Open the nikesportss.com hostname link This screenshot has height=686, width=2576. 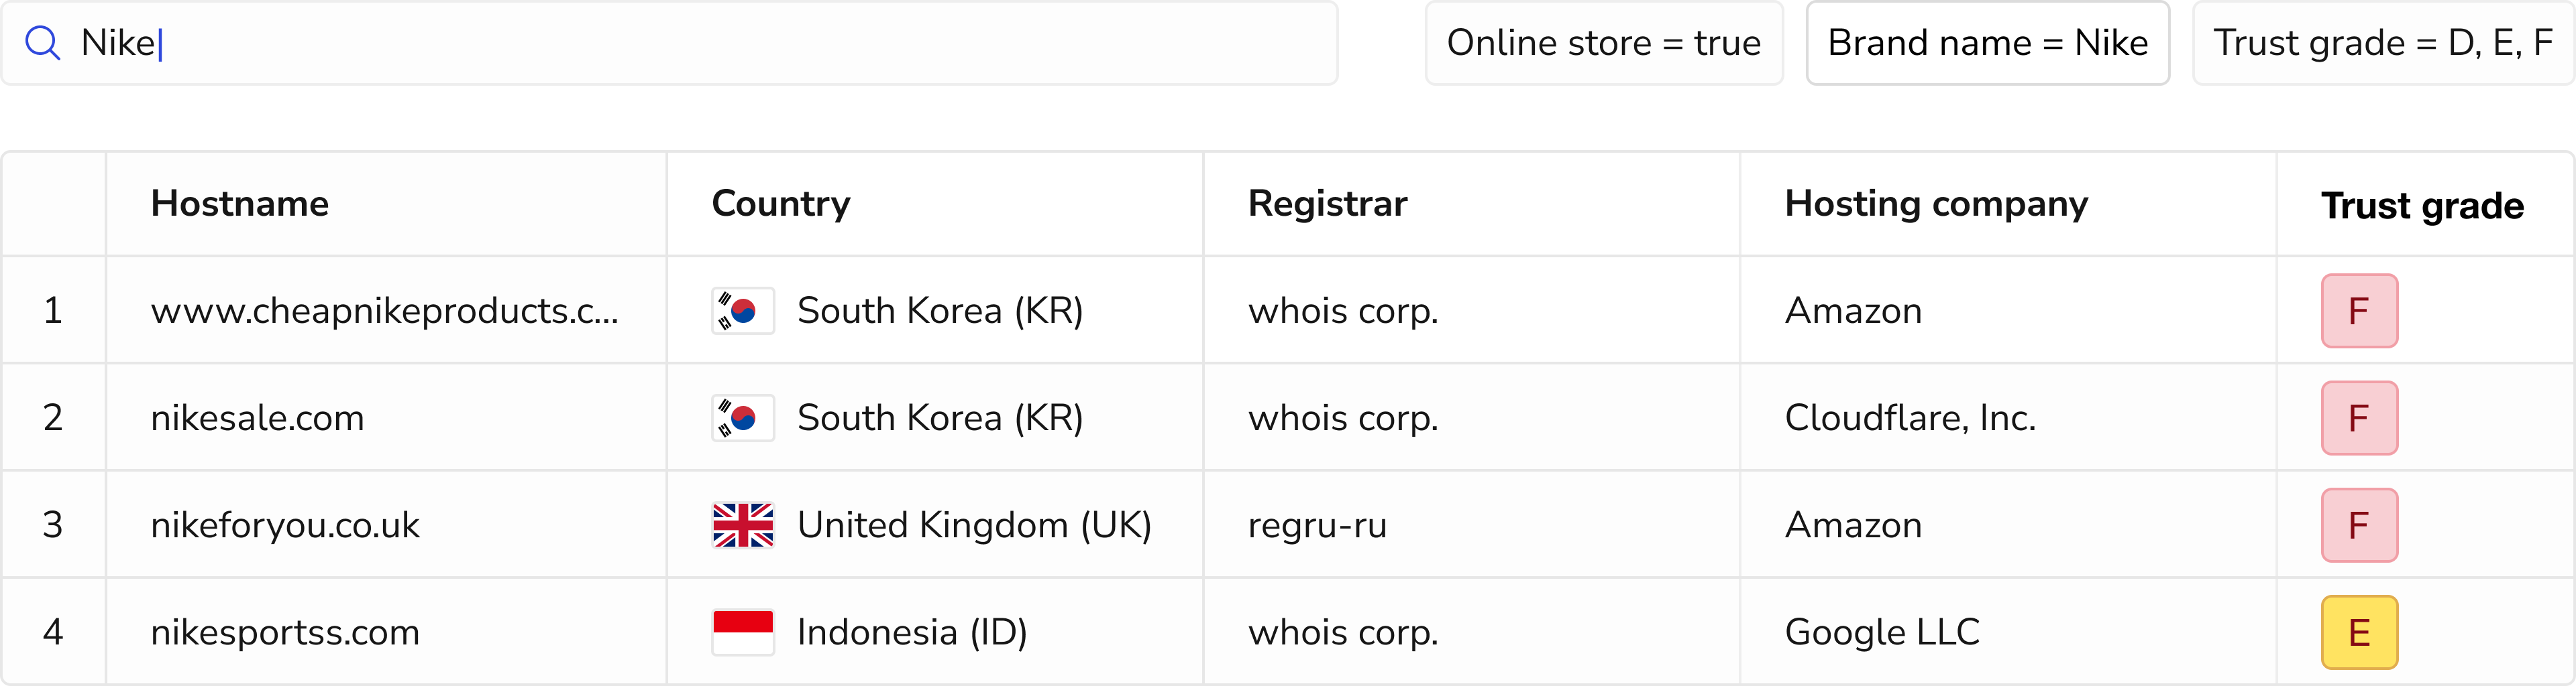(285, 632)
